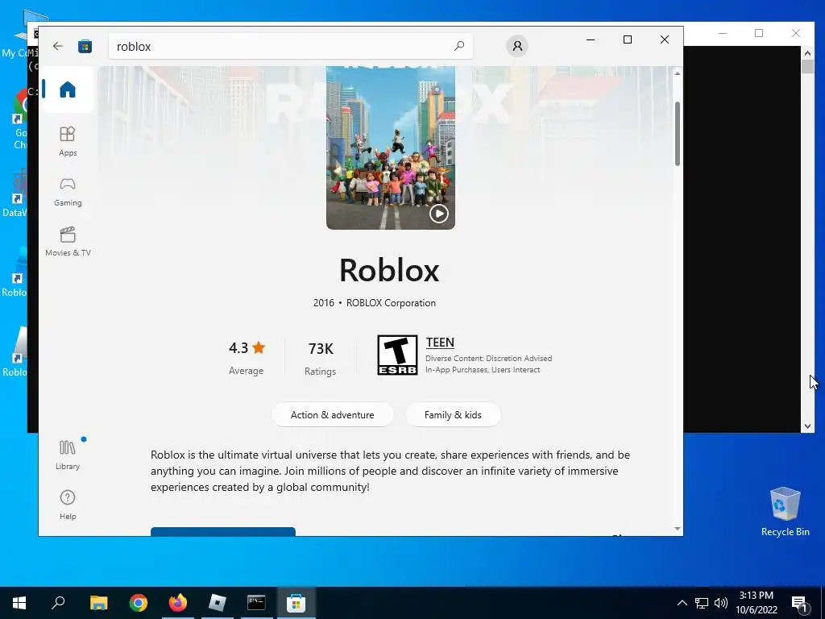This screenshot has height=619, width=825.
Task: Open Help in the sidebar
Action: (68, 505)
